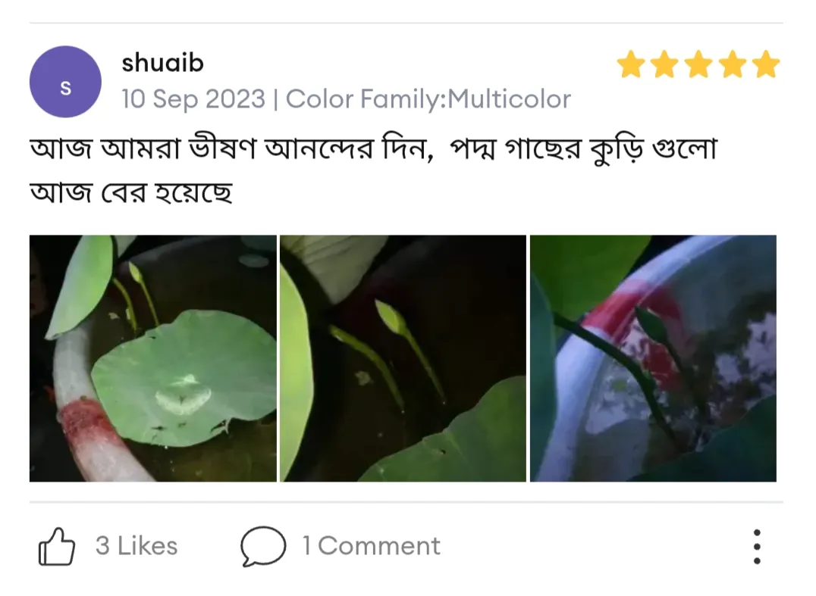This screenshot has height=596, width=816.
Task: Open the third photo with red-striped pot
Action: pyautogui.click(x=653, y=358)
